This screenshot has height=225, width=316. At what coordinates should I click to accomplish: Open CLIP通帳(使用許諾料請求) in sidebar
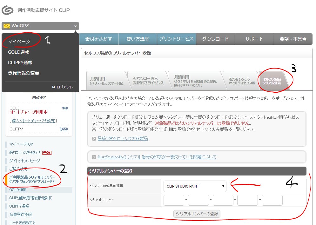(30, 198)
